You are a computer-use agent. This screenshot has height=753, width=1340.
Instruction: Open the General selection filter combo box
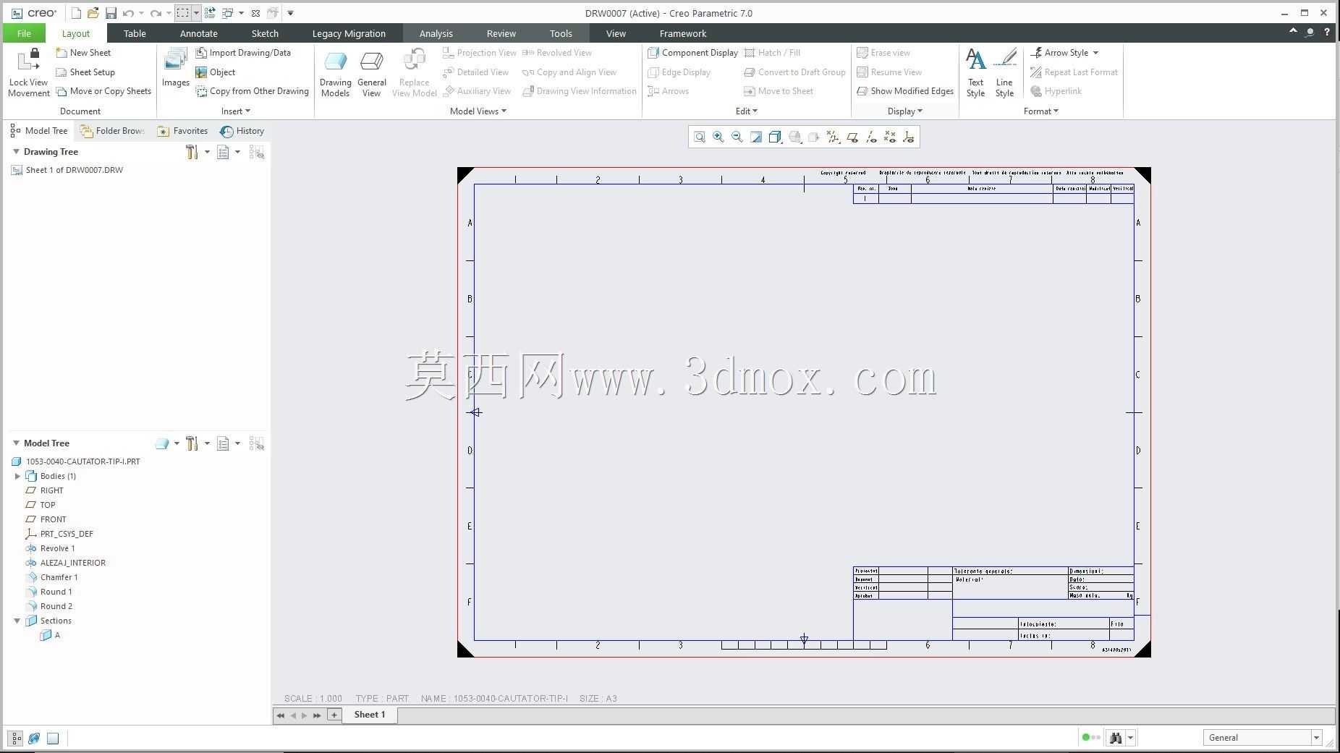pyautogui.click(x=1263, y=738)
